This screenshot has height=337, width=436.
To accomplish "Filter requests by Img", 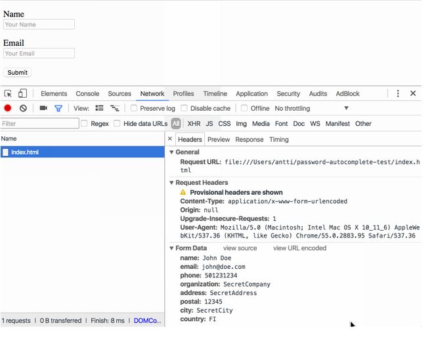I will [242, 123].
